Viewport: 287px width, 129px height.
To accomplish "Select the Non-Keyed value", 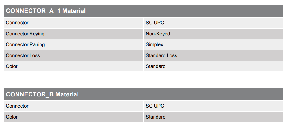I will 158,34.
